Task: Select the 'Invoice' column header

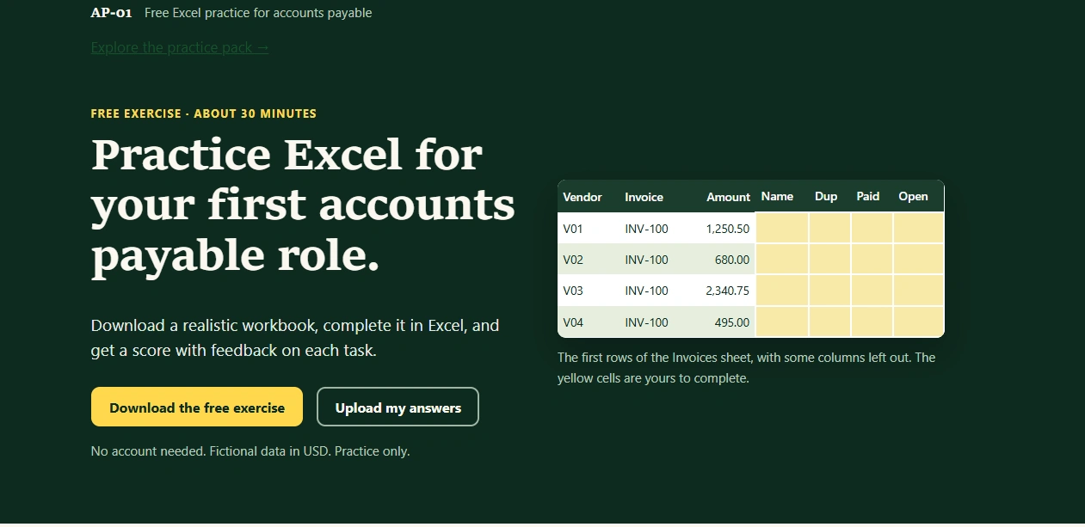Action: tap(644, 197)
